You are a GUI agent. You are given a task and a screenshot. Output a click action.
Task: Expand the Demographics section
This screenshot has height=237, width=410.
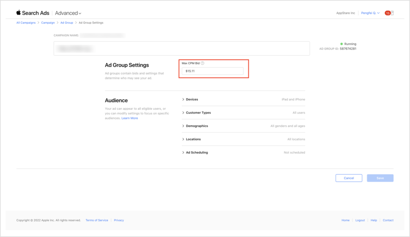tap(197, 126)
